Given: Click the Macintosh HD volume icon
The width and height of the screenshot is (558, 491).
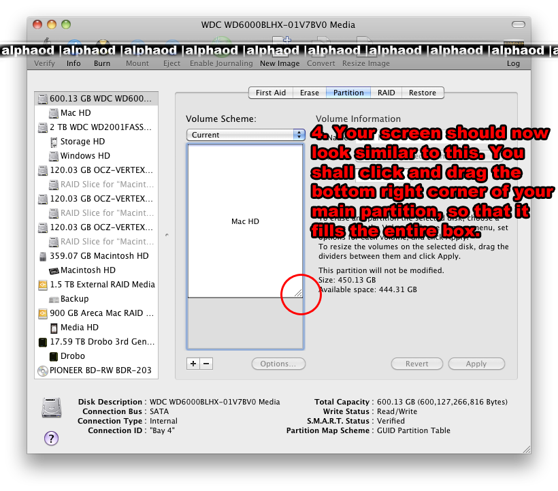Looking at the screenshot, I should pyautogui.click(x=54, y=271).
